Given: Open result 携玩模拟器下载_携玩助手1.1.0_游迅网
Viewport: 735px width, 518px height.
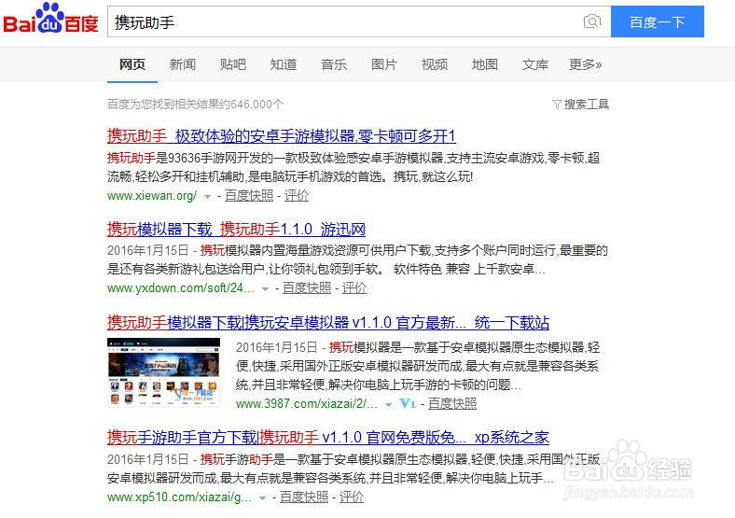Looking at the screenshot, I should pos(236,229).
